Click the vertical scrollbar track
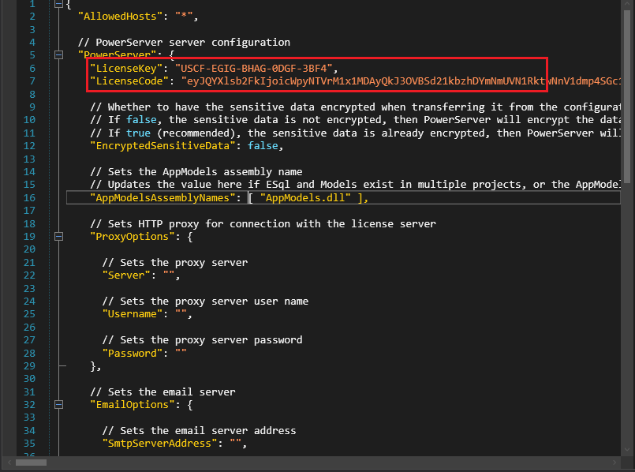635x472 pixels. coord(628,237)
